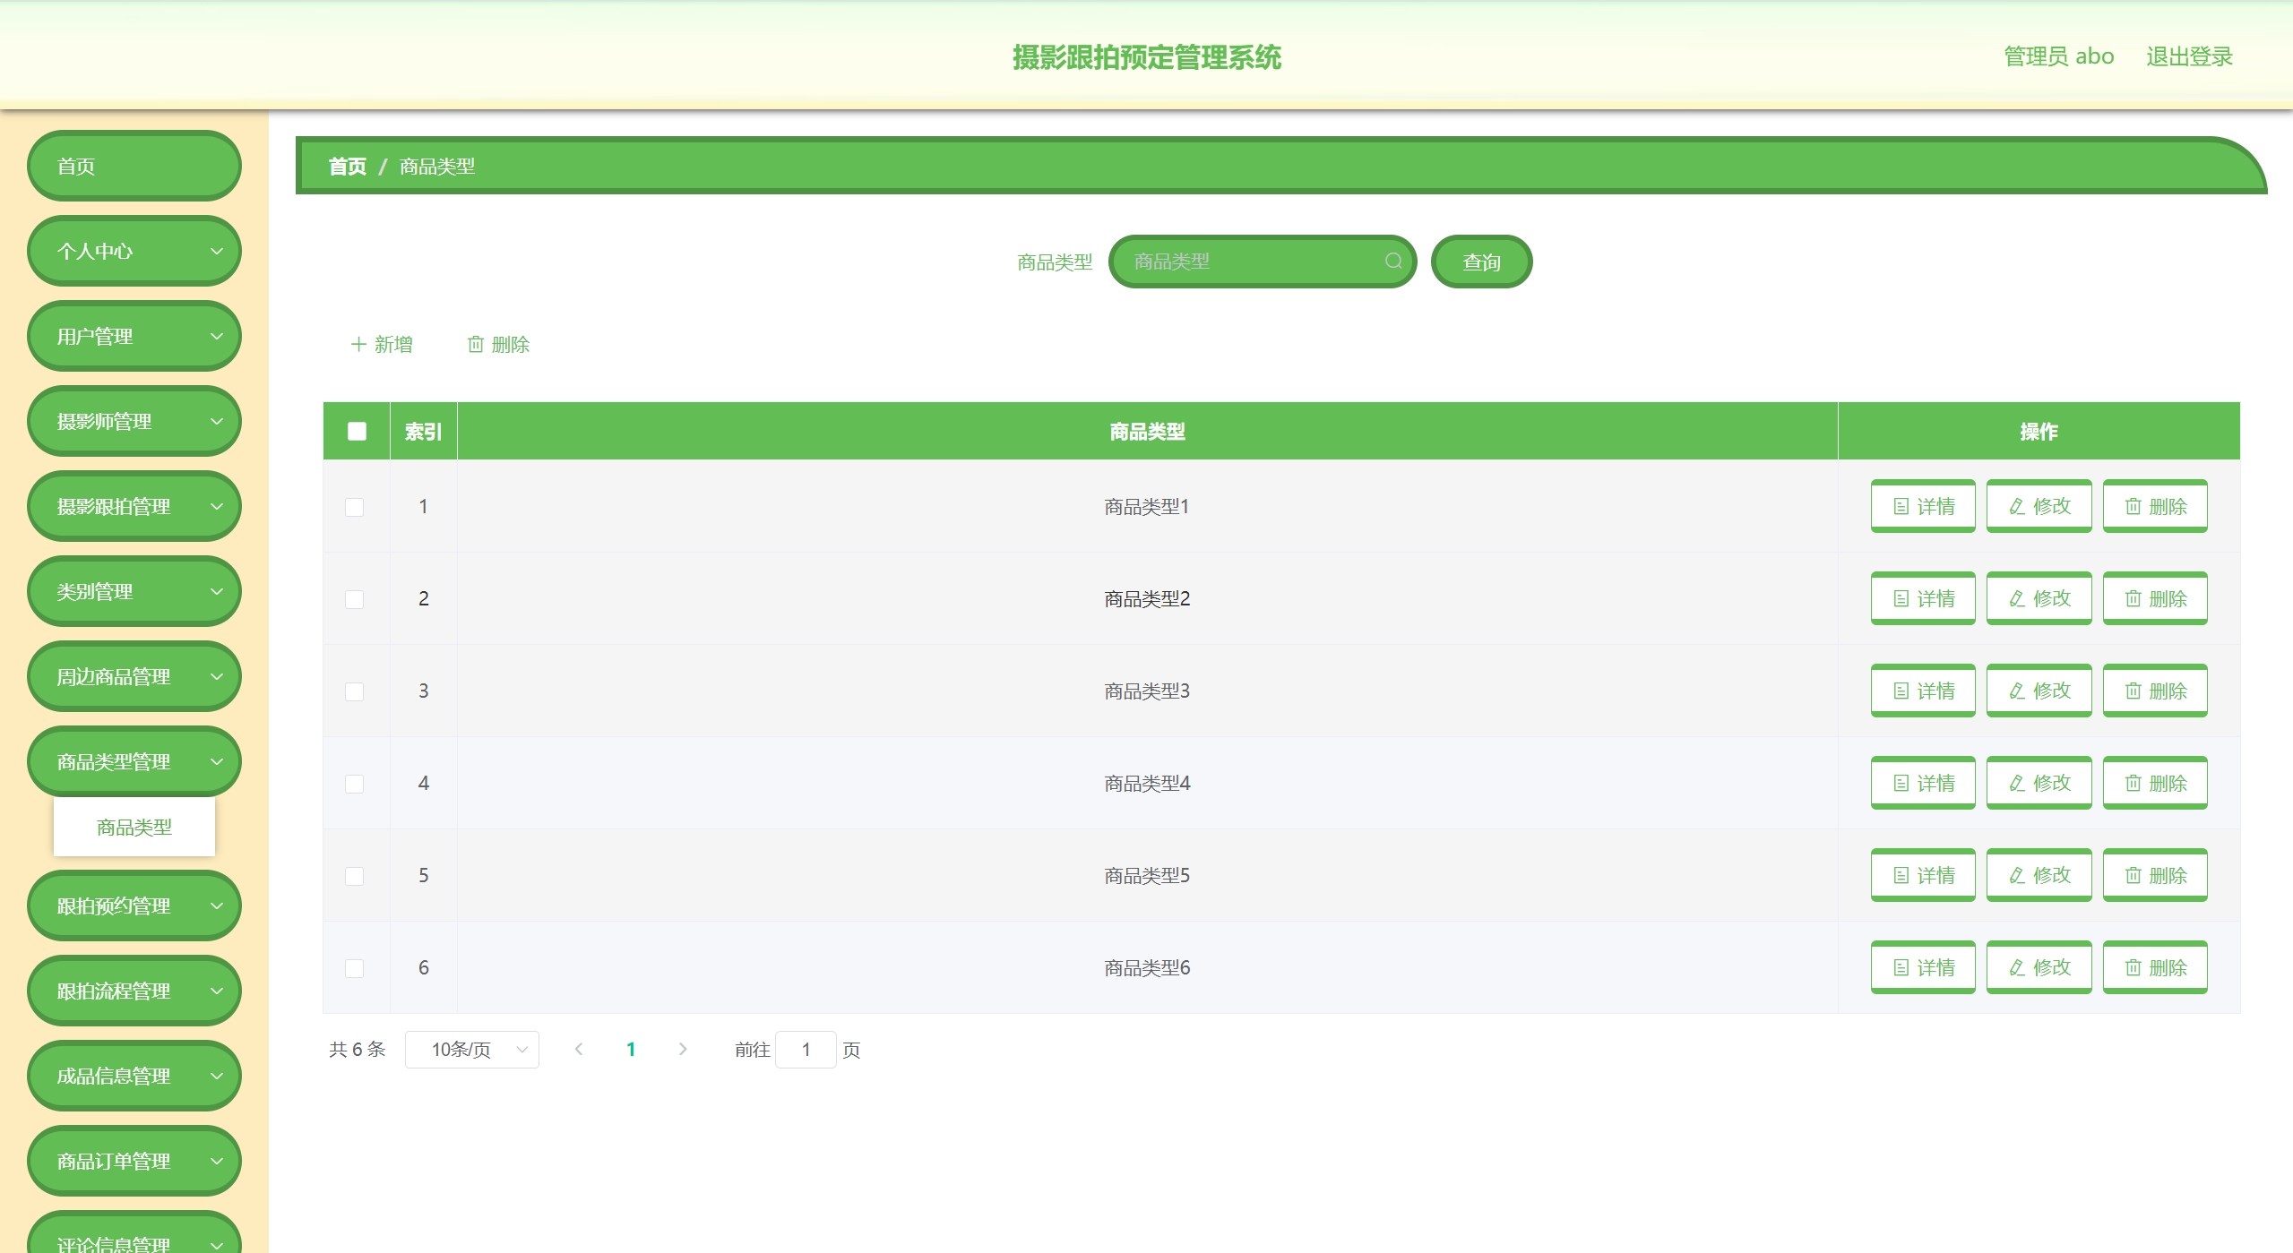This screenshot has height=1253, width=2293.
Task: Click 删除 trash button for 商品类型6 row
Action: [x=2154, y=967]
